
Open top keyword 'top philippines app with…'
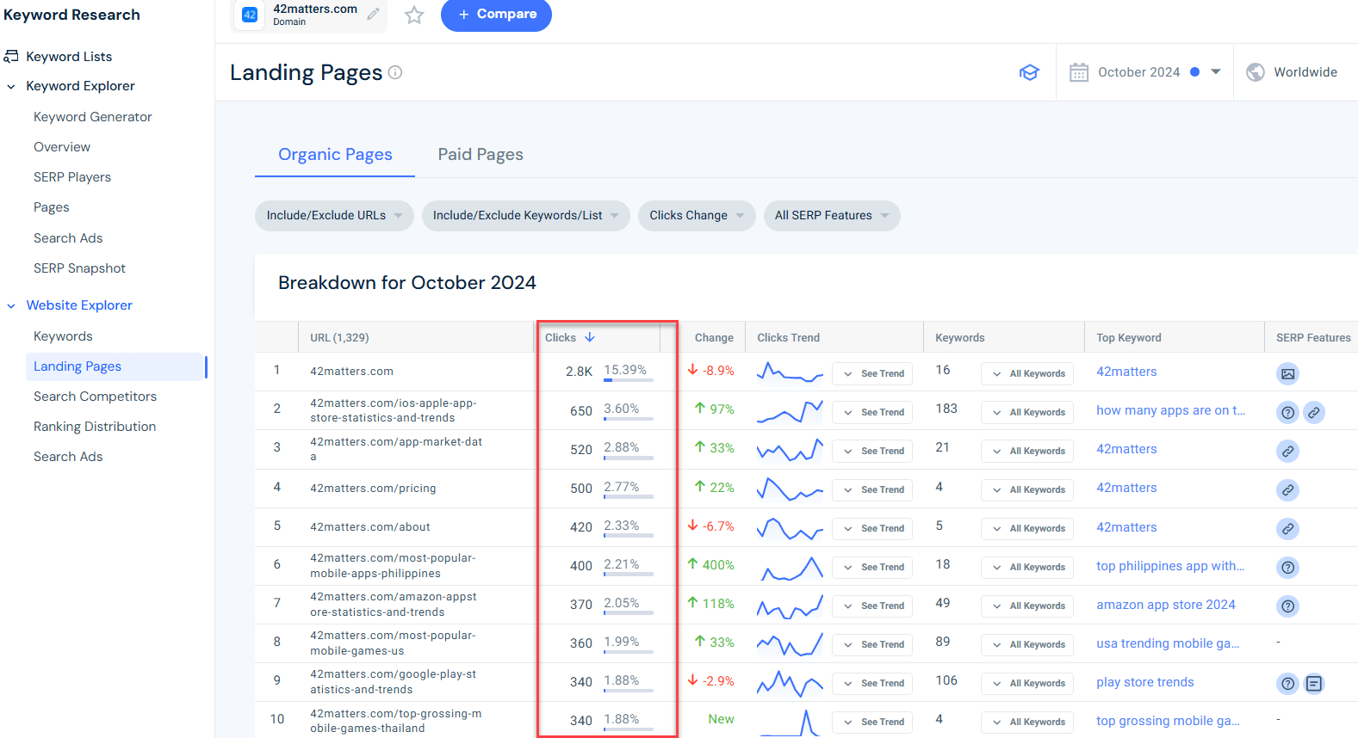click(x=1170, y=566)
